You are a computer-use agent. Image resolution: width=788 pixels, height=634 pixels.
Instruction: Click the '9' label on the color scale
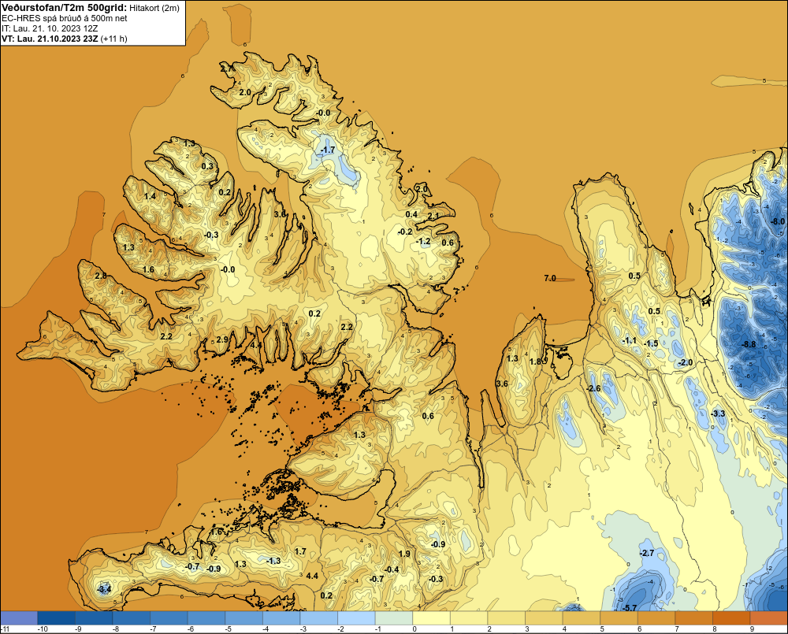(752, 629)
